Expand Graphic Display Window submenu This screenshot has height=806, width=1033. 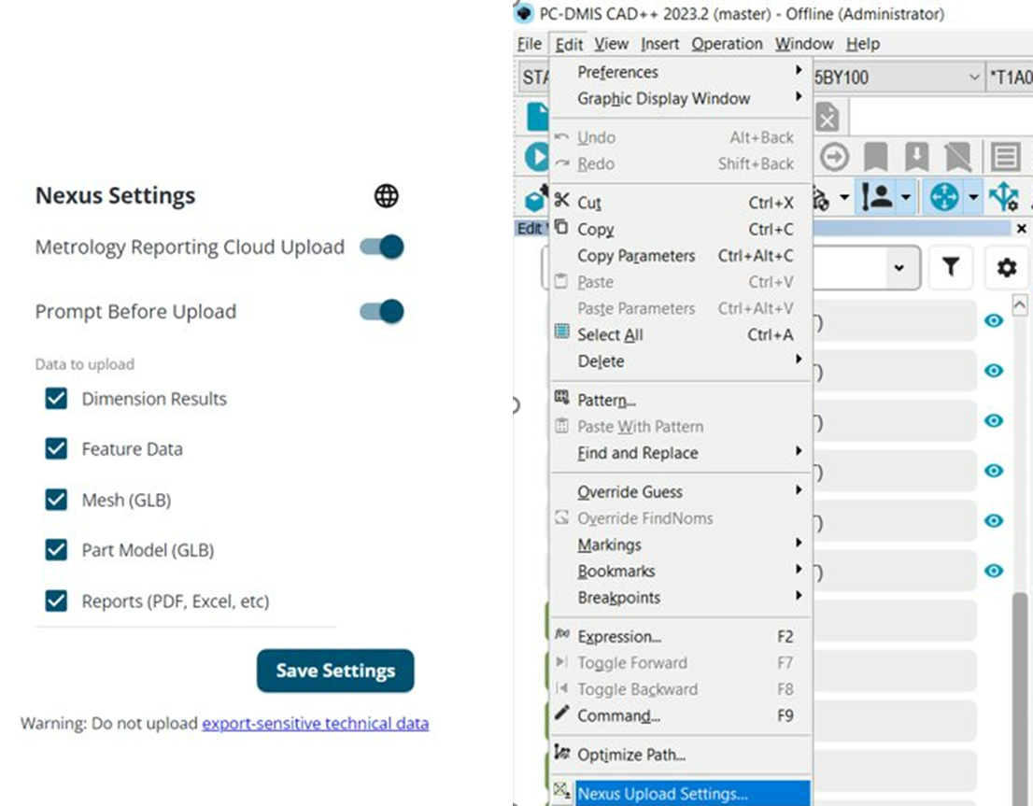tap(680, 98)
